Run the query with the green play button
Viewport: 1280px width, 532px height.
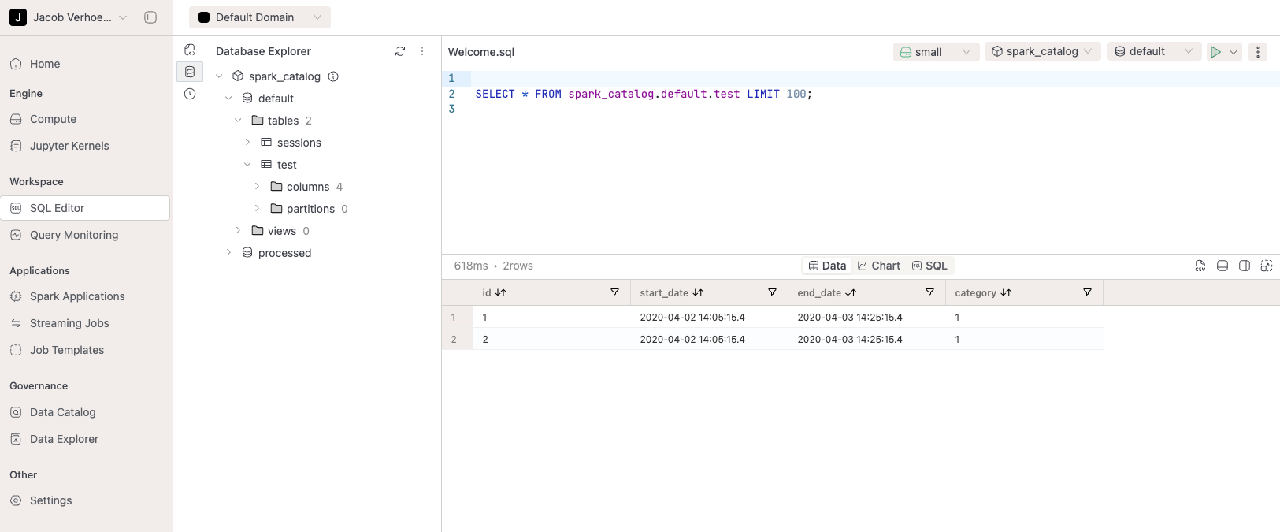coord(1215,52)
